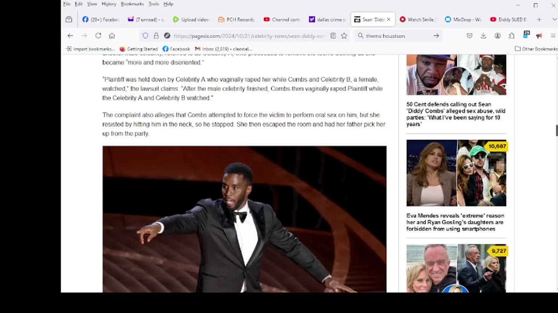Click the pagesix.com URL field
The height and width of the screenshot is (313, 558).
pos(249,36)
